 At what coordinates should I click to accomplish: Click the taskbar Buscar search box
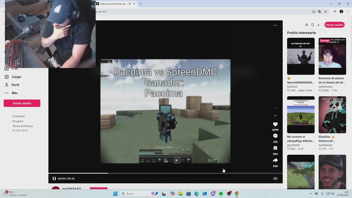(140, 194)
